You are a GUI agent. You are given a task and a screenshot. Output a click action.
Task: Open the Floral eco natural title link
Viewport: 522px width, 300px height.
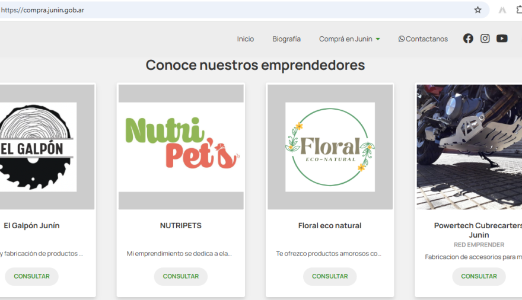click(x=330, y=226)
